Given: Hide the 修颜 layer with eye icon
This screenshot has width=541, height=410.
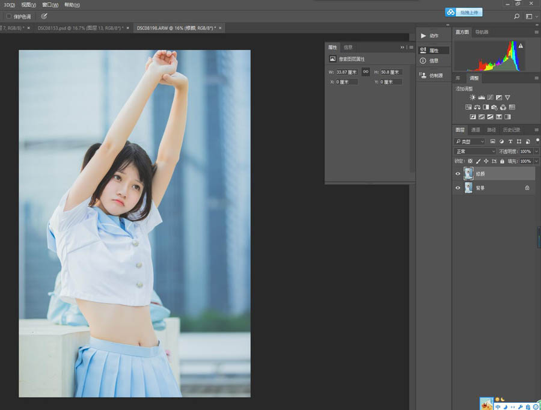Looking at the screenshot, I should [x=458, y=174].
